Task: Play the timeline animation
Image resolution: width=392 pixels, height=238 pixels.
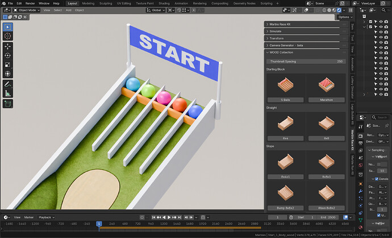Action: click(x=169, y=218)
